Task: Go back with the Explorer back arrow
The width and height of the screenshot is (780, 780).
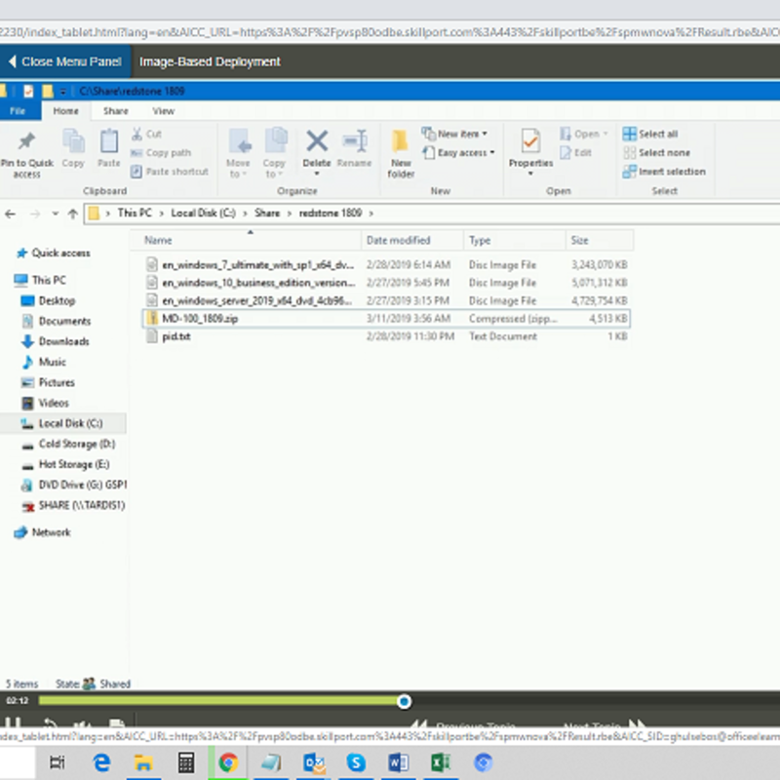Action: coord(10,214)
